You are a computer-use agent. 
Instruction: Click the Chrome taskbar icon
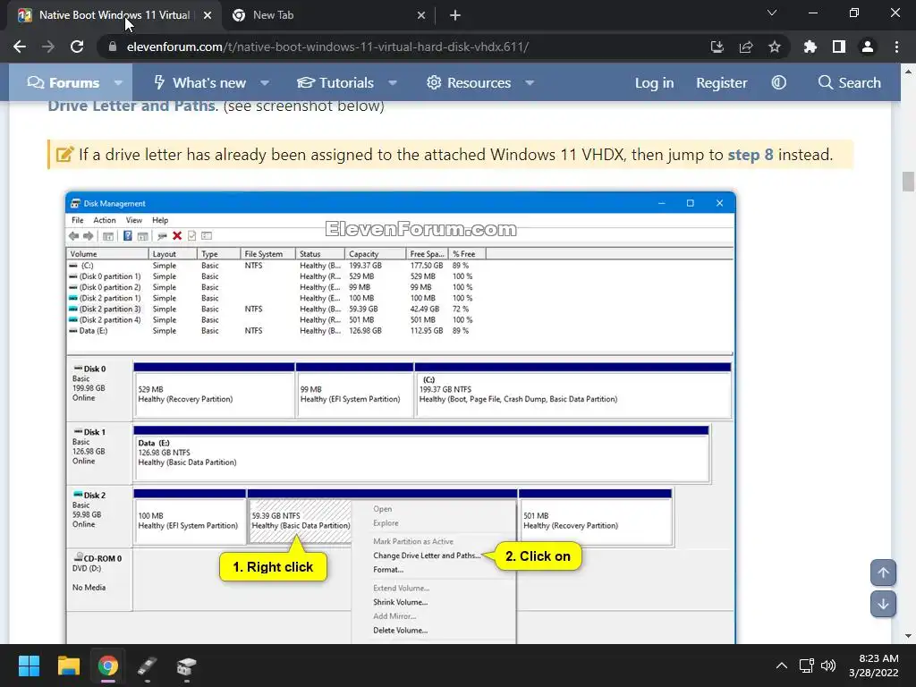pyautogui.click(x=108, y=666)
